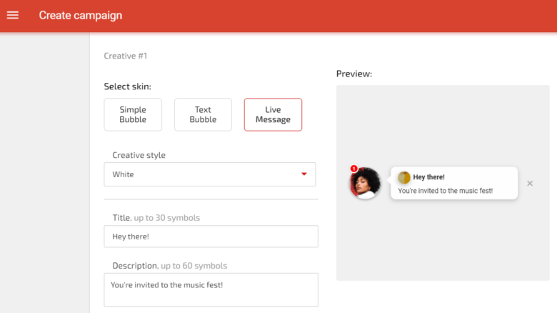Click the Creative style dropdown arrow
The image size is (557, 313).
point(304,174)
